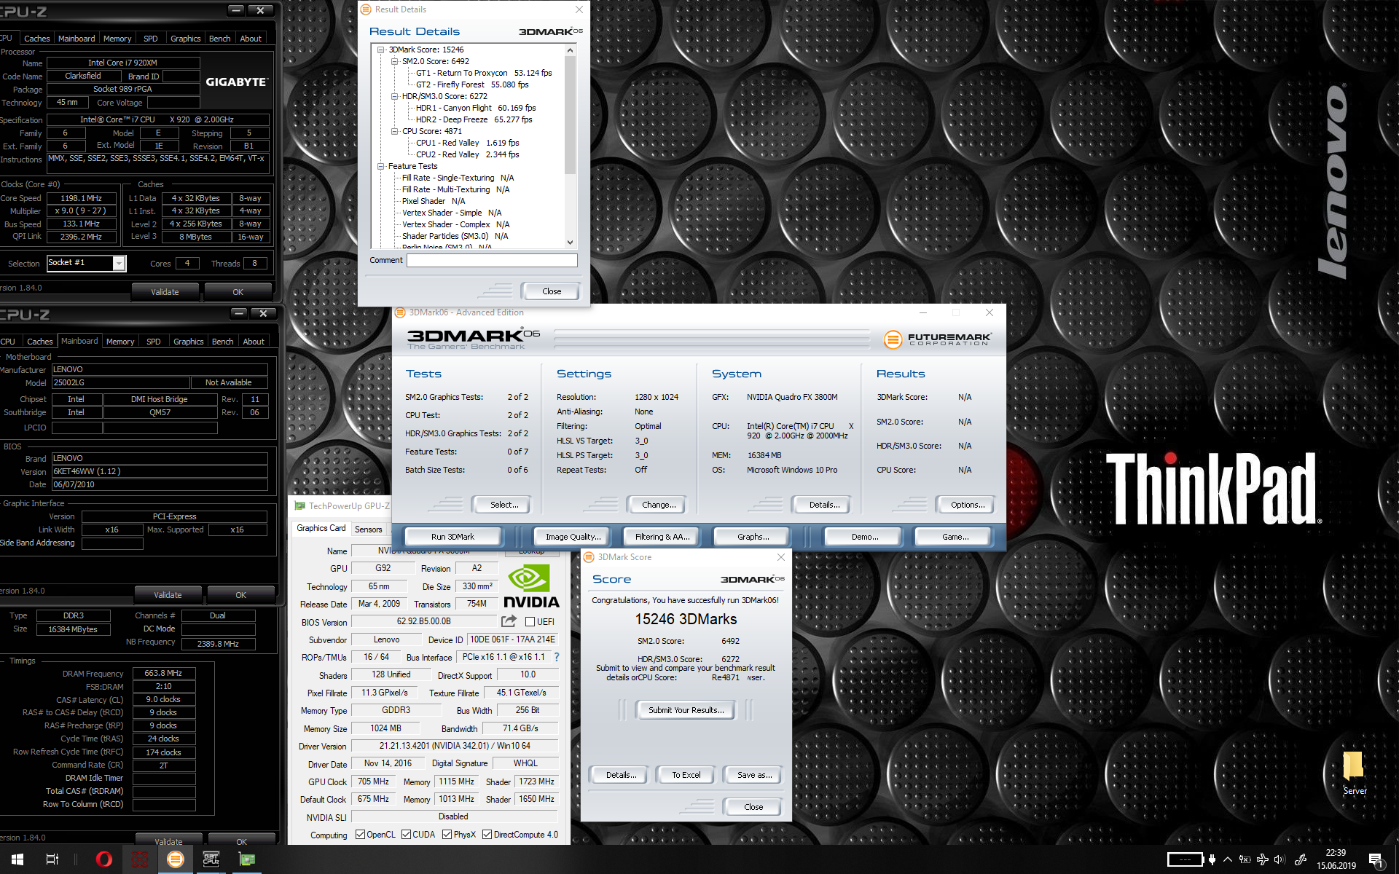1399x874 pixels.
Task: Click the unplugged battery tray icon
Action: click(x=1245, y=859)
